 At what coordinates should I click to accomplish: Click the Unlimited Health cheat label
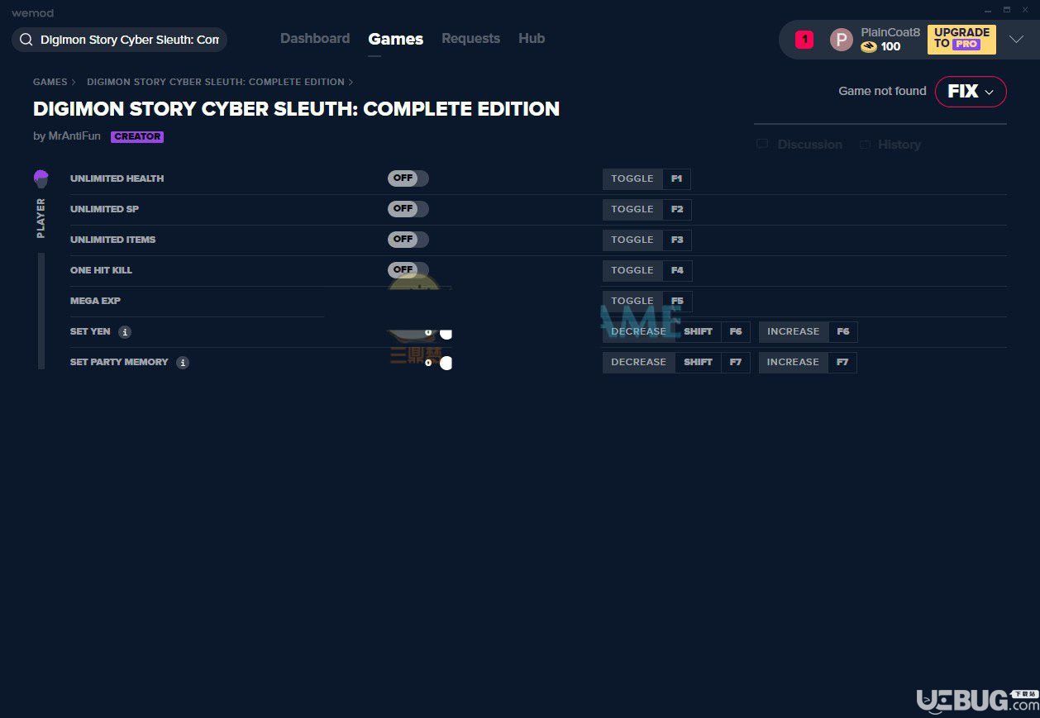117,178
